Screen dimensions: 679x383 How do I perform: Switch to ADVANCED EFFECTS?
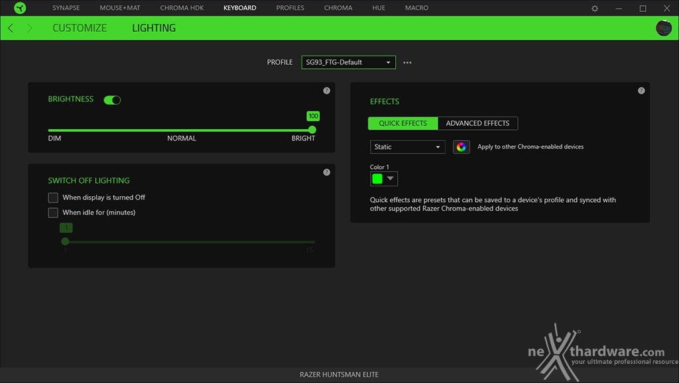coord(477,123)
